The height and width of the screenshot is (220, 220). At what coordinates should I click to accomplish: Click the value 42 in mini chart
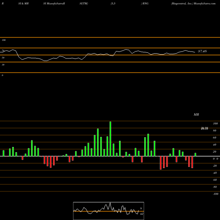(x=142, y=214)
